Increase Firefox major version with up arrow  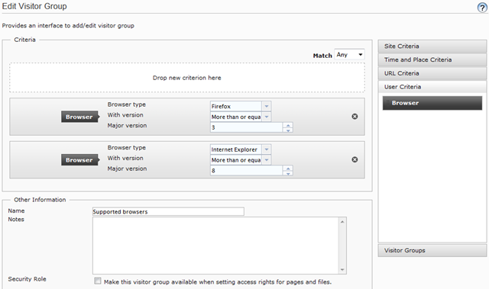coord(288,125)
